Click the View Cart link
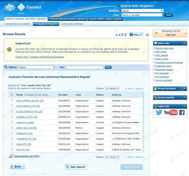 click(171, 34)
